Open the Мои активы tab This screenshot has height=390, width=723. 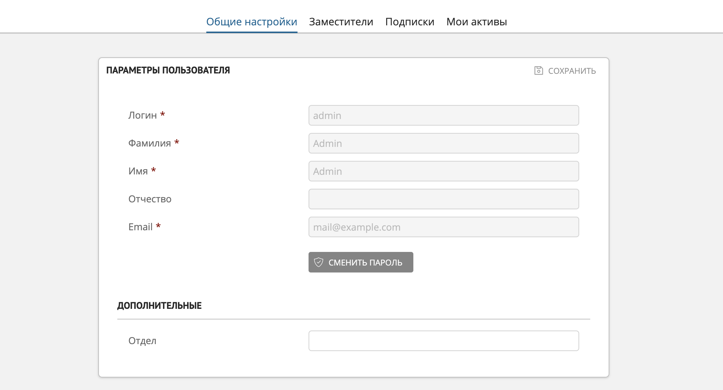click(477, 22)
